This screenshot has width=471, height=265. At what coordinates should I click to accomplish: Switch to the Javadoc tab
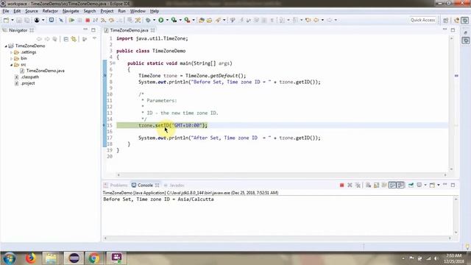(x=174, y=185)
